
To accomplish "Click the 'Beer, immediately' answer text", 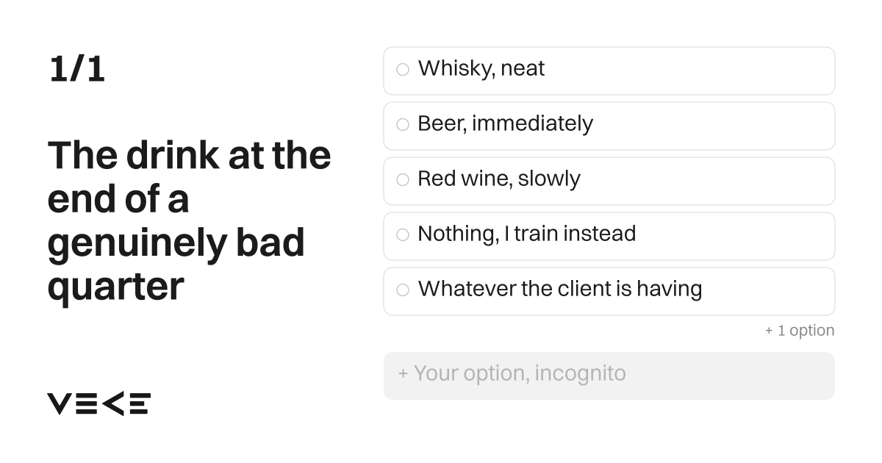I will (x=505, y=123).
